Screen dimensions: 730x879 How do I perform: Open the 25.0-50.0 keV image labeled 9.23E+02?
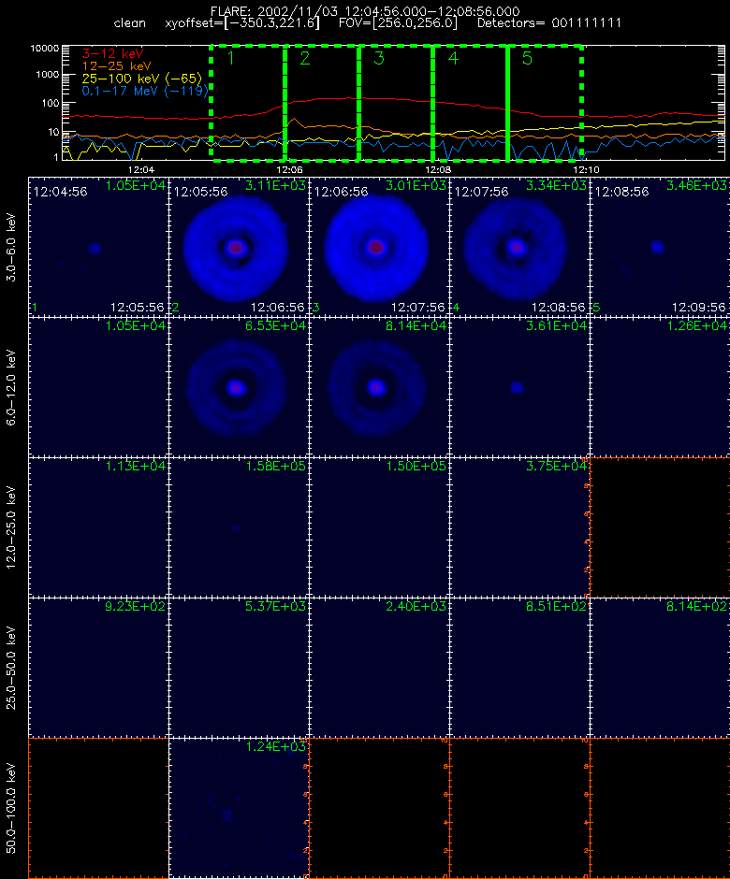pyautogui.click(x=98, y=667)
